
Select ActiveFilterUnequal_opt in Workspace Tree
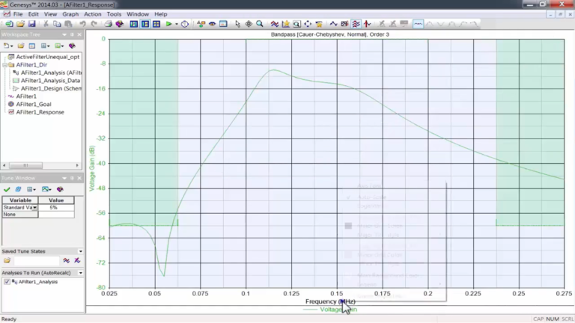(48, 57)
